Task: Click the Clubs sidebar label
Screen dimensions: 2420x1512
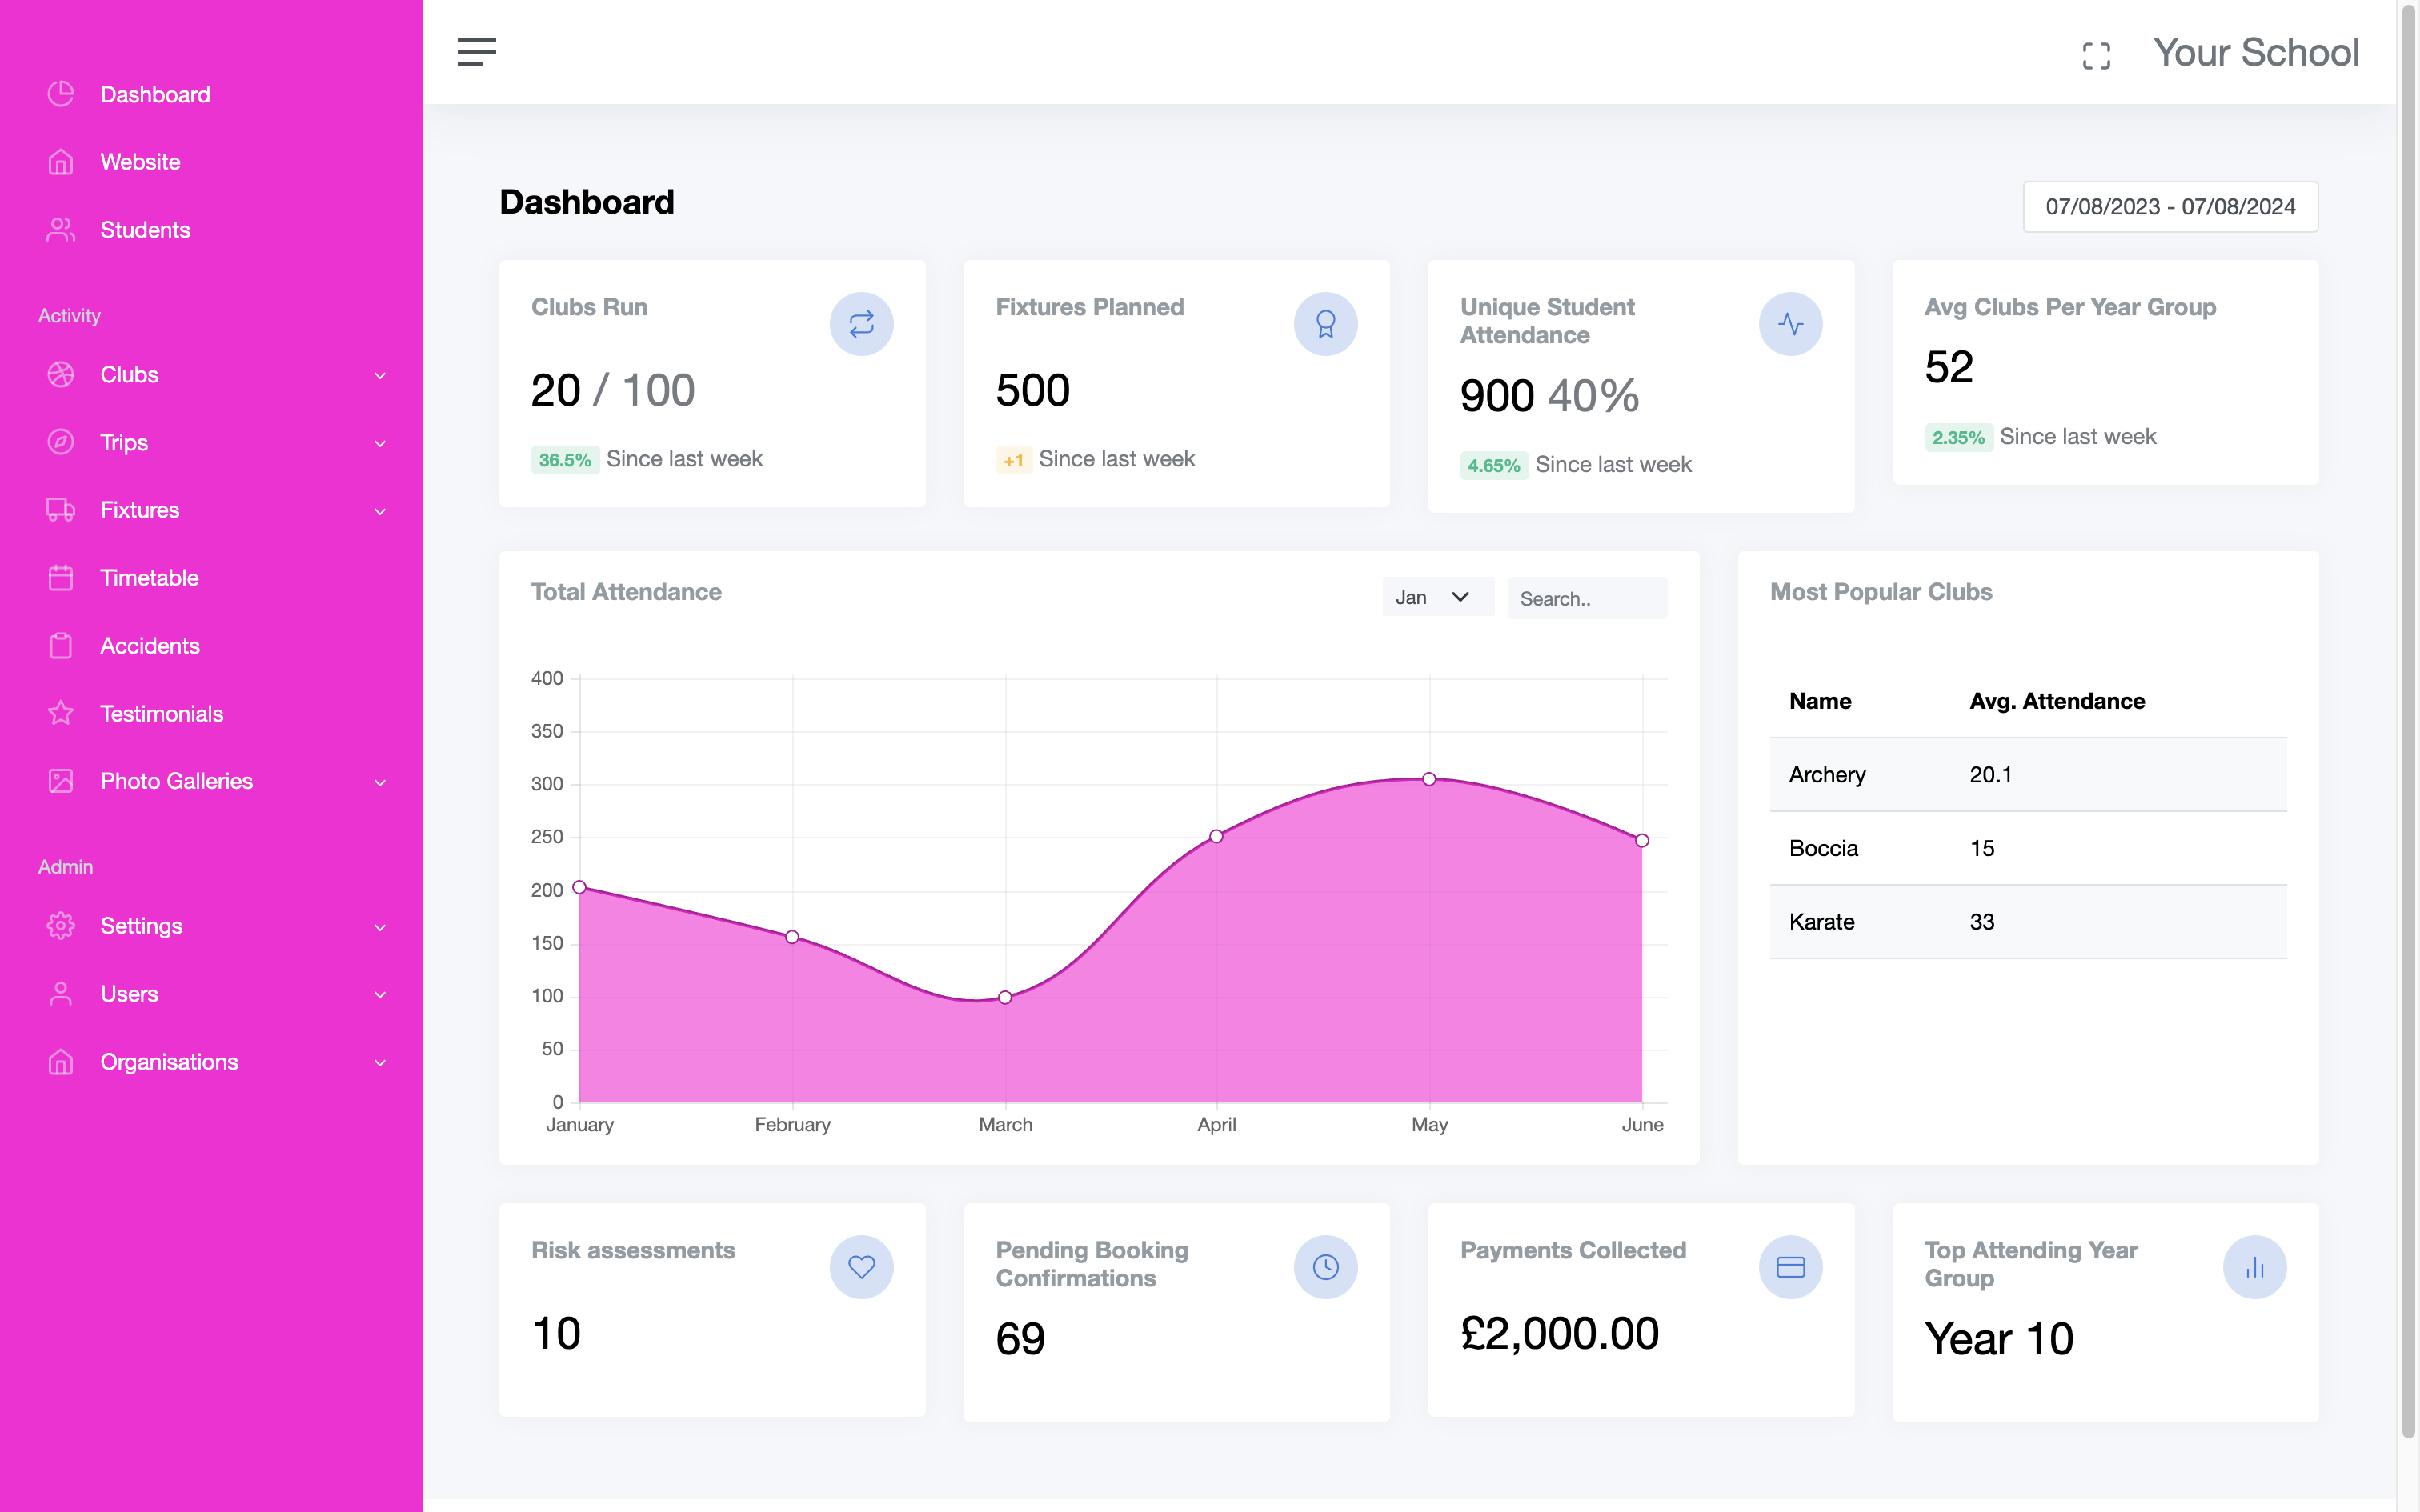Action: [x=129, y=375]
